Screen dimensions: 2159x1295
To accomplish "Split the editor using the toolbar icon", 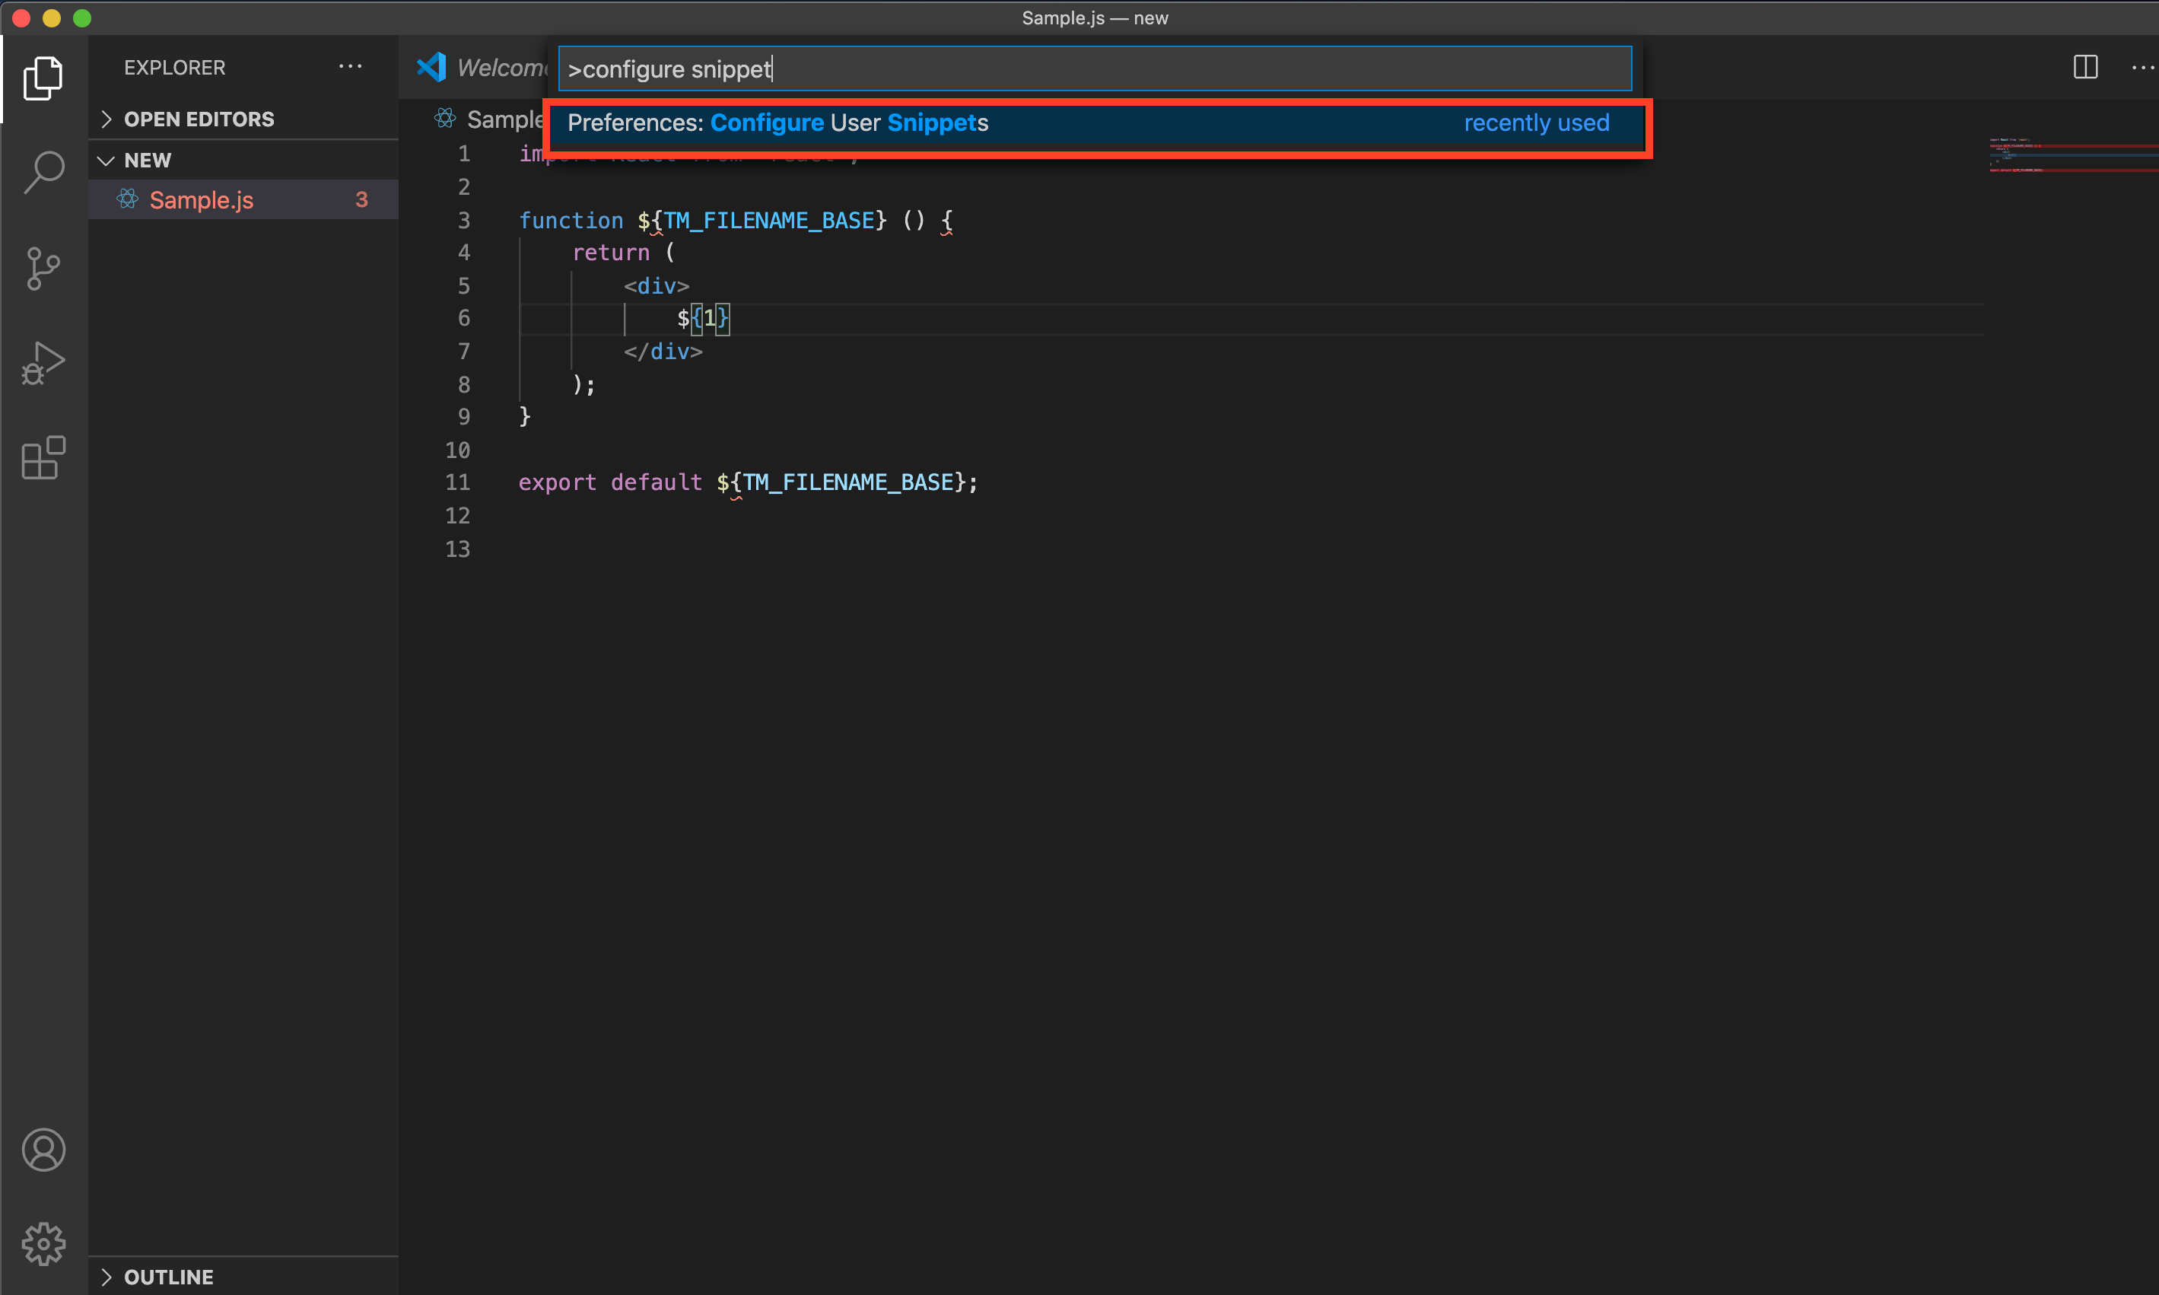I will pos(2085,66).
